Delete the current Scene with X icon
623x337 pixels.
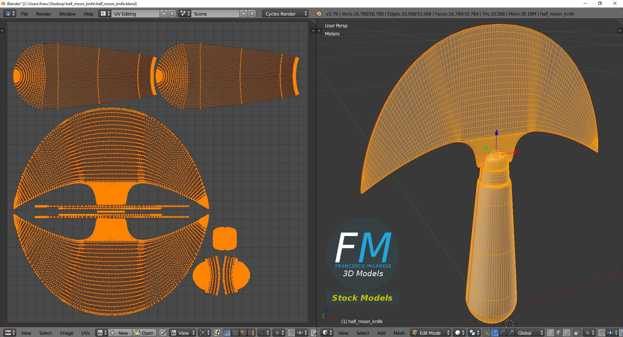(x=252, y=14)
